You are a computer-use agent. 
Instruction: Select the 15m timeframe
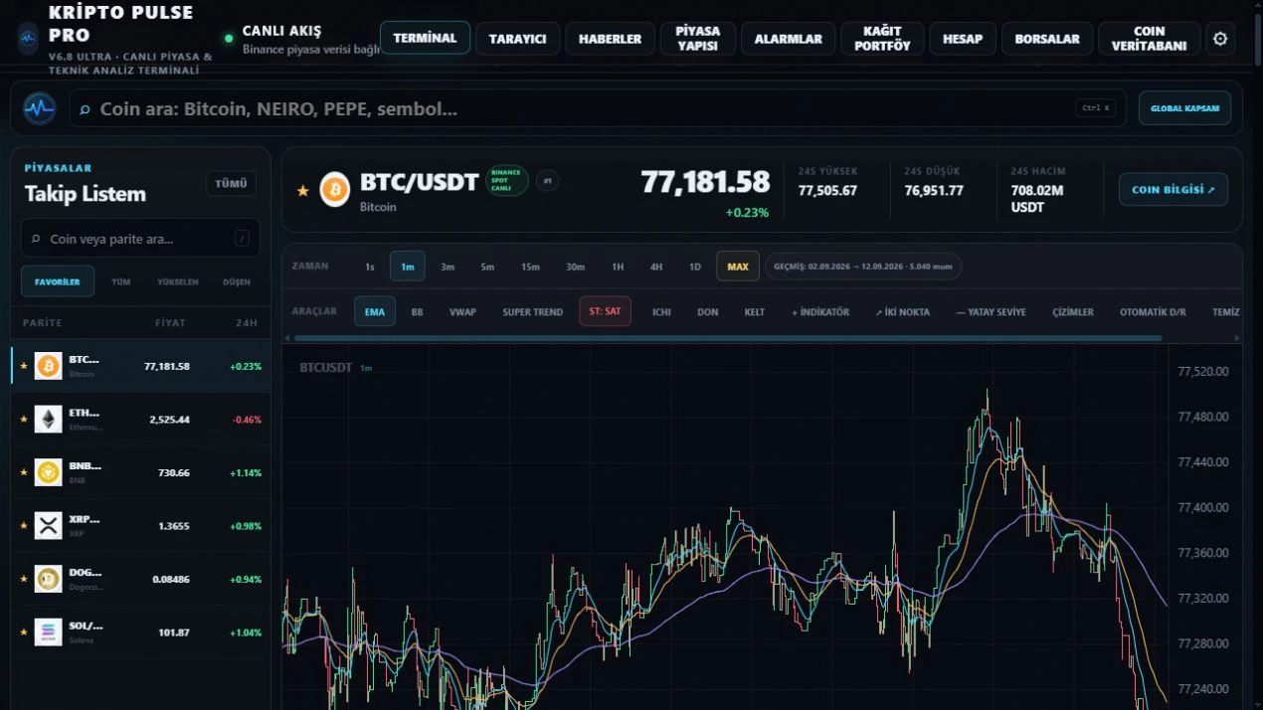[x=530, y=266]
